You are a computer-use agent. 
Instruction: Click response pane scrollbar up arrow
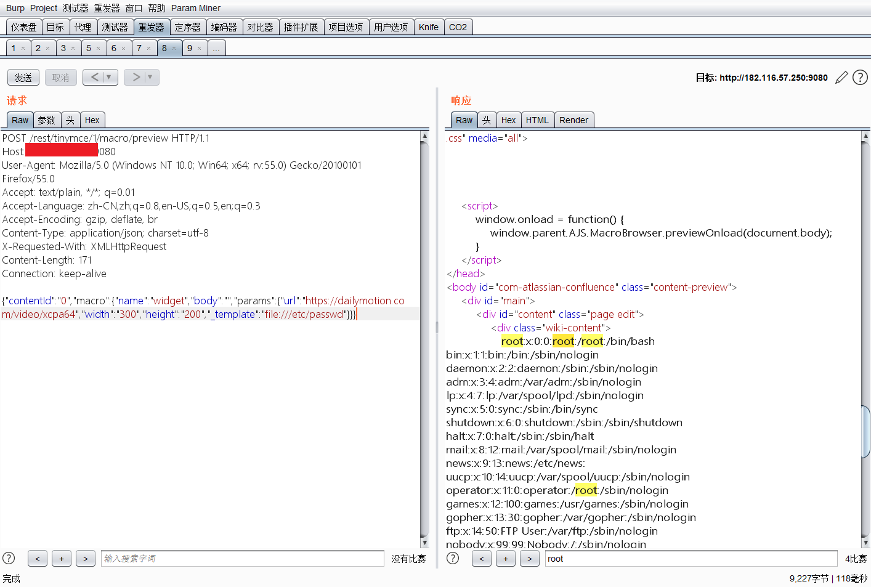865,136
